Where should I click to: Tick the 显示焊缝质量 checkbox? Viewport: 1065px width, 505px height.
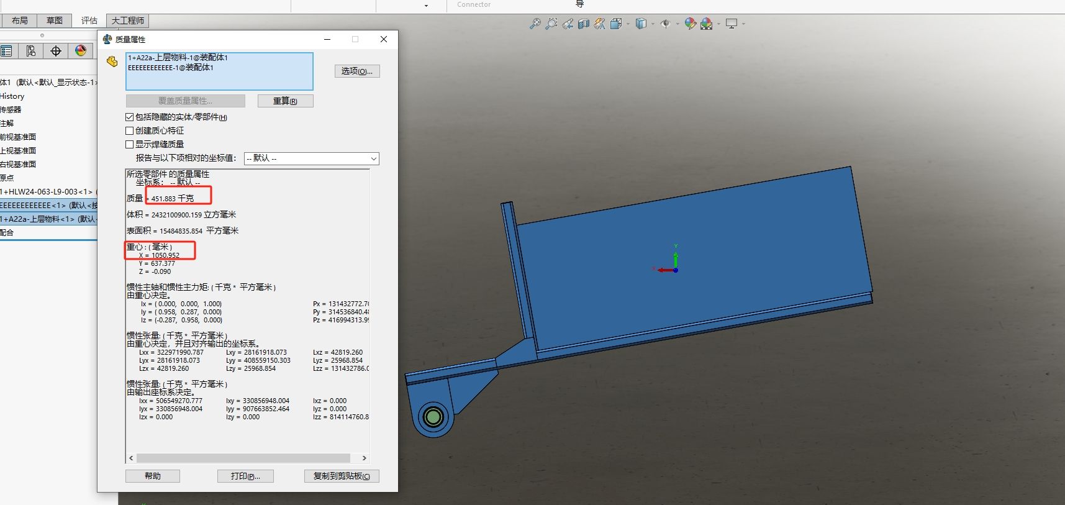coord(130,144)
